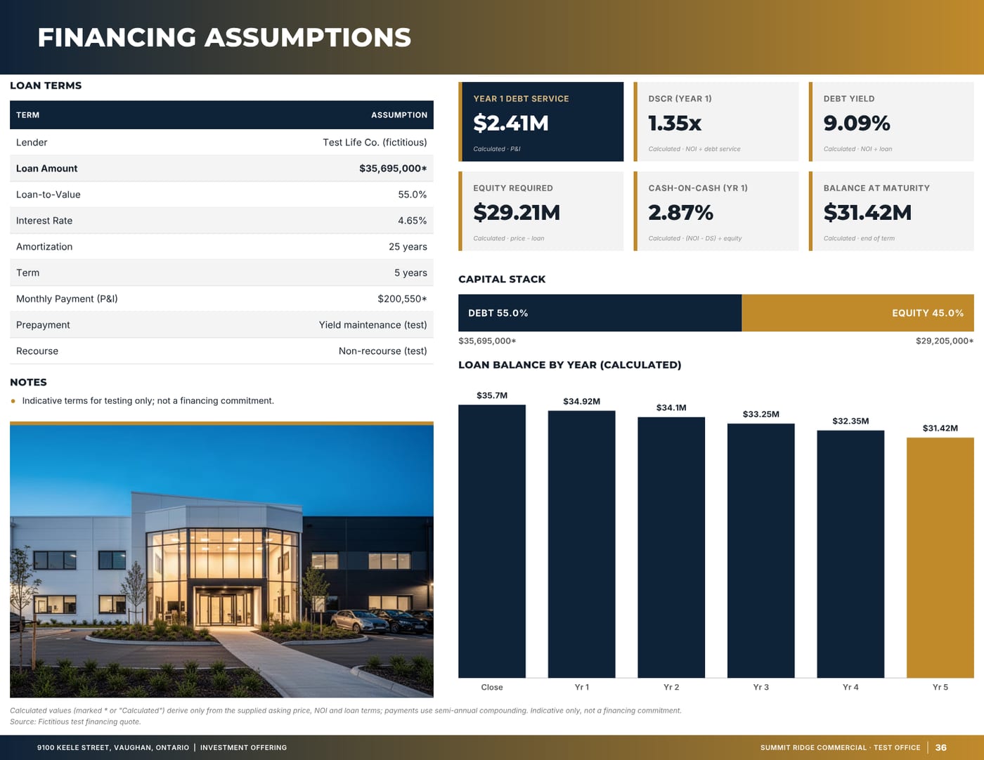Select the gold Yr 5 bar
This screenshot has height=760, width=984.
coord(940,558)
